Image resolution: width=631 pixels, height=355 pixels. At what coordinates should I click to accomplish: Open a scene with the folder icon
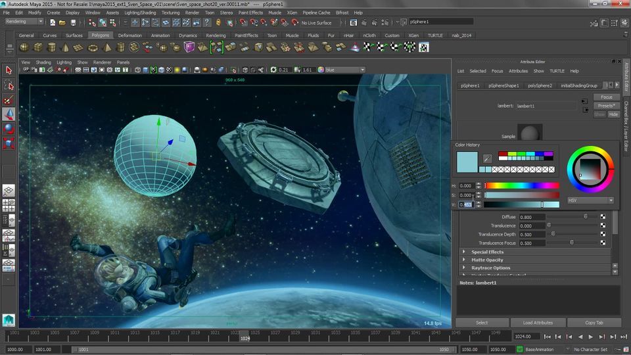coord(62,22)
